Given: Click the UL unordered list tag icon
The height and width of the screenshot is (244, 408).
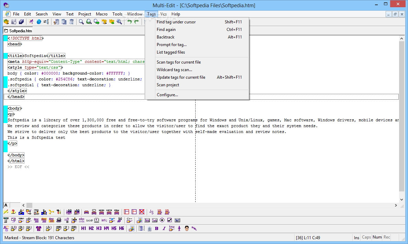Looking at the screenshot, I should (x=29, y=229).
